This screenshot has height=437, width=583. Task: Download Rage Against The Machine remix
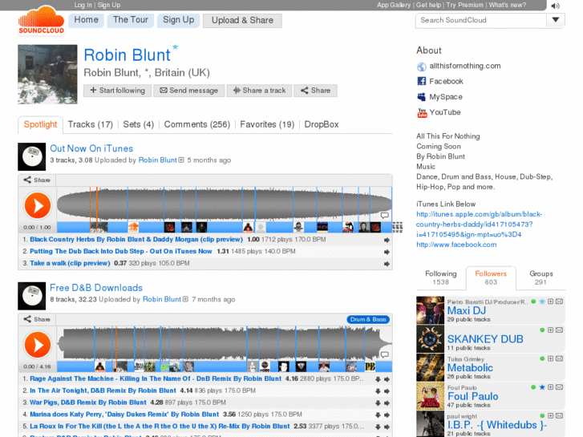point(378,379)
